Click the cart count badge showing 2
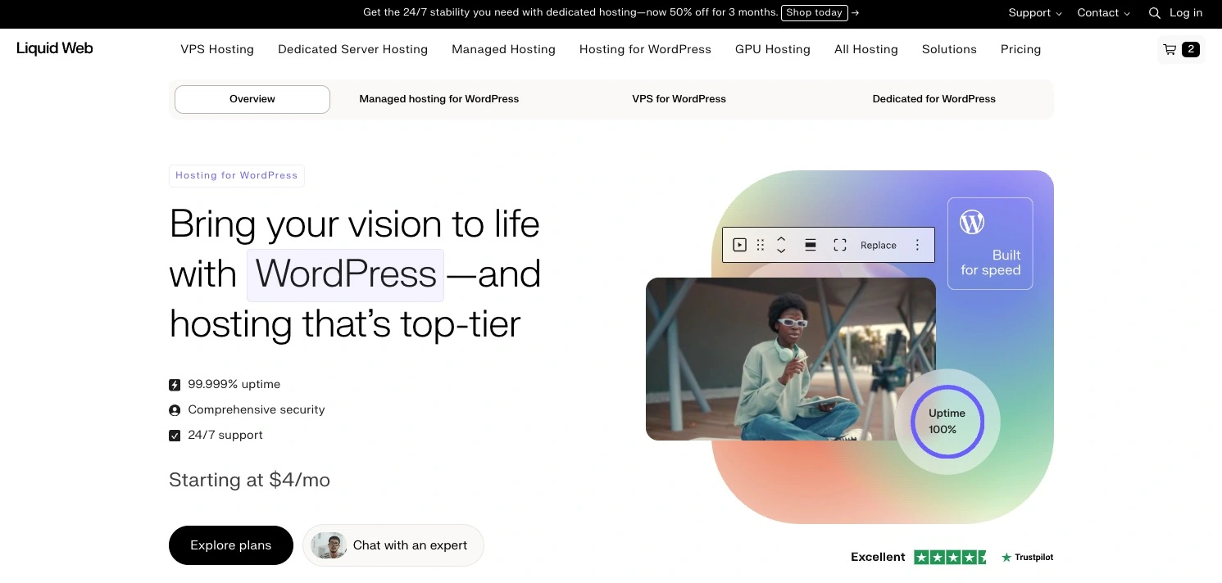The width and height of the screenshot is (1222, 583). point(1191,49)
